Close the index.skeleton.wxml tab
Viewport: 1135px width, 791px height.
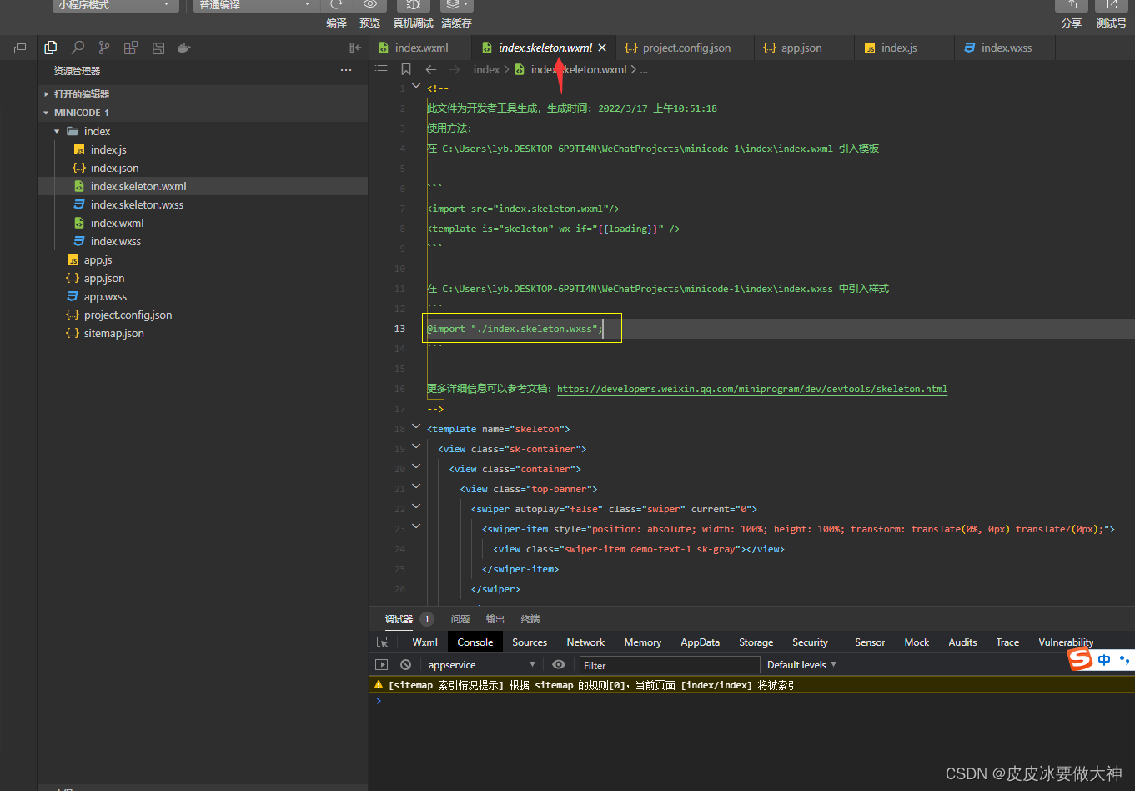(x=602, y=48)
